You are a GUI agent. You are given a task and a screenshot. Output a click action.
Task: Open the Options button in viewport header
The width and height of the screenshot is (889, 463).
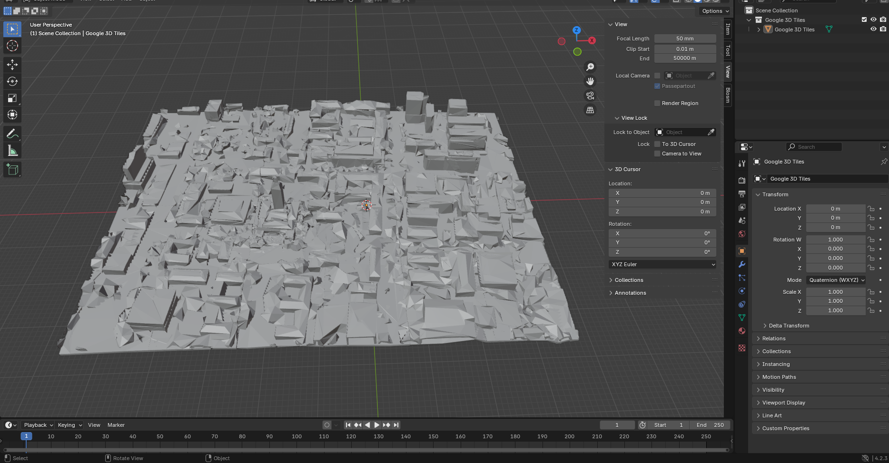click(715, 11)
